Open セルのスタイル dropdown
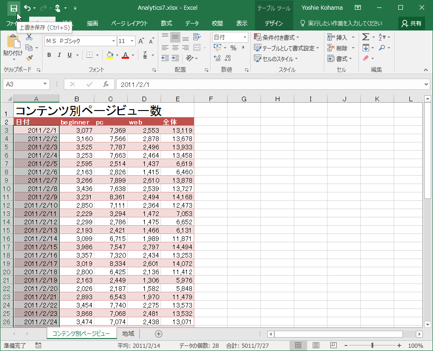The width and height of the screenshot is (433, 351). point(276,59)
